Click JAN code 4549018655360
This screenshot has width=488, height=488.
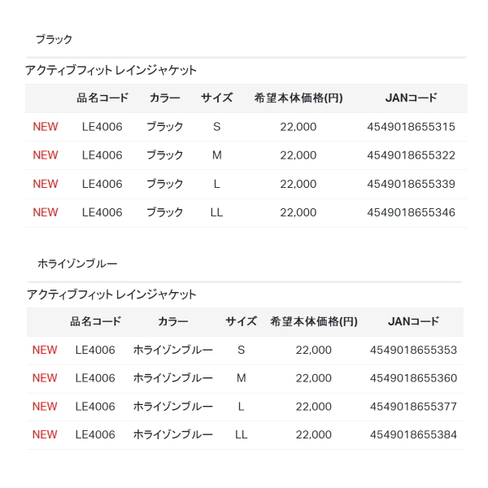click(413, 378)
